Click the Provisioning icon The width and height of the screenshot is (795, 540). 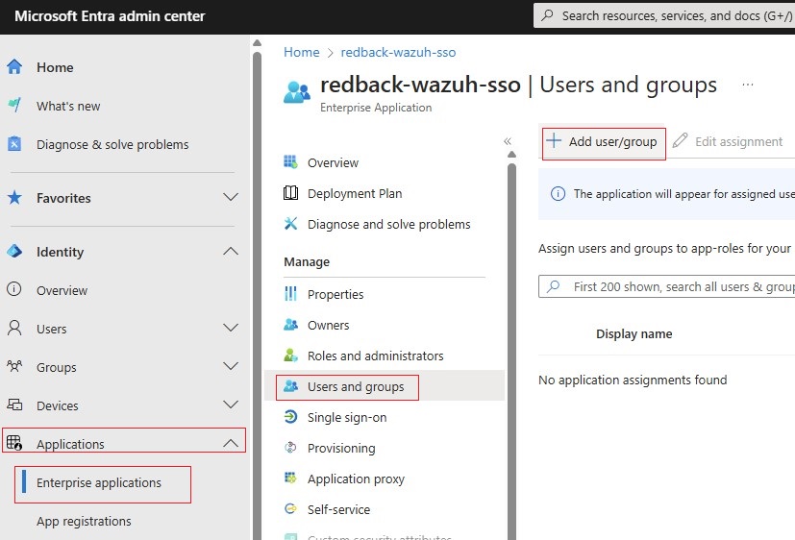(x=290, y=448)
